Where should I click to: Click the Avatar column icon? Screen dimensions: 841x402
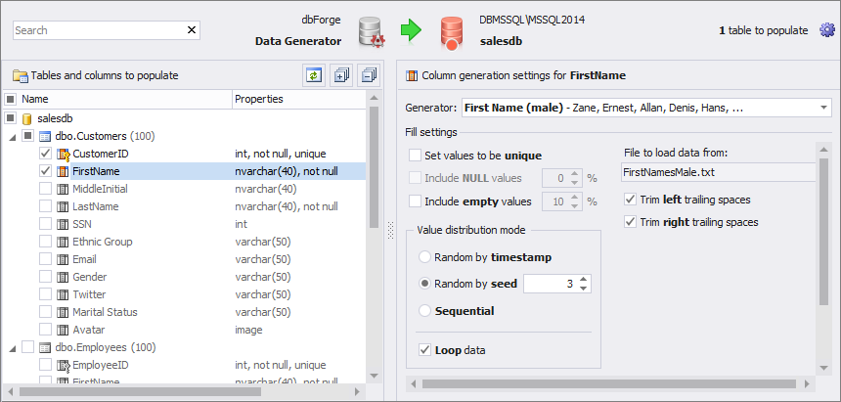pyautogui.click(x=63, y=330)
